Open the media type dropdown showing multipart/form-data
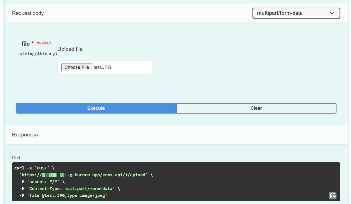The image size is (351, 204). click(x=296, y=13)
